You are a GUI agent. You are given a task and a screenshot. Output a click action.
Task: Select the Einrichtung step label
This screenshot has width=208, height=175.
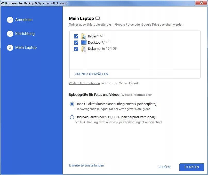point(25,34)
